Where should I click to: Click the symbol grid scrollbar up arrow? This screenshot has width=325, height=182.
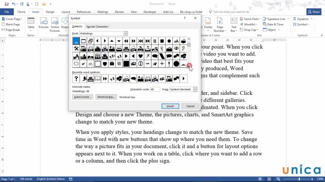point(189,39)
